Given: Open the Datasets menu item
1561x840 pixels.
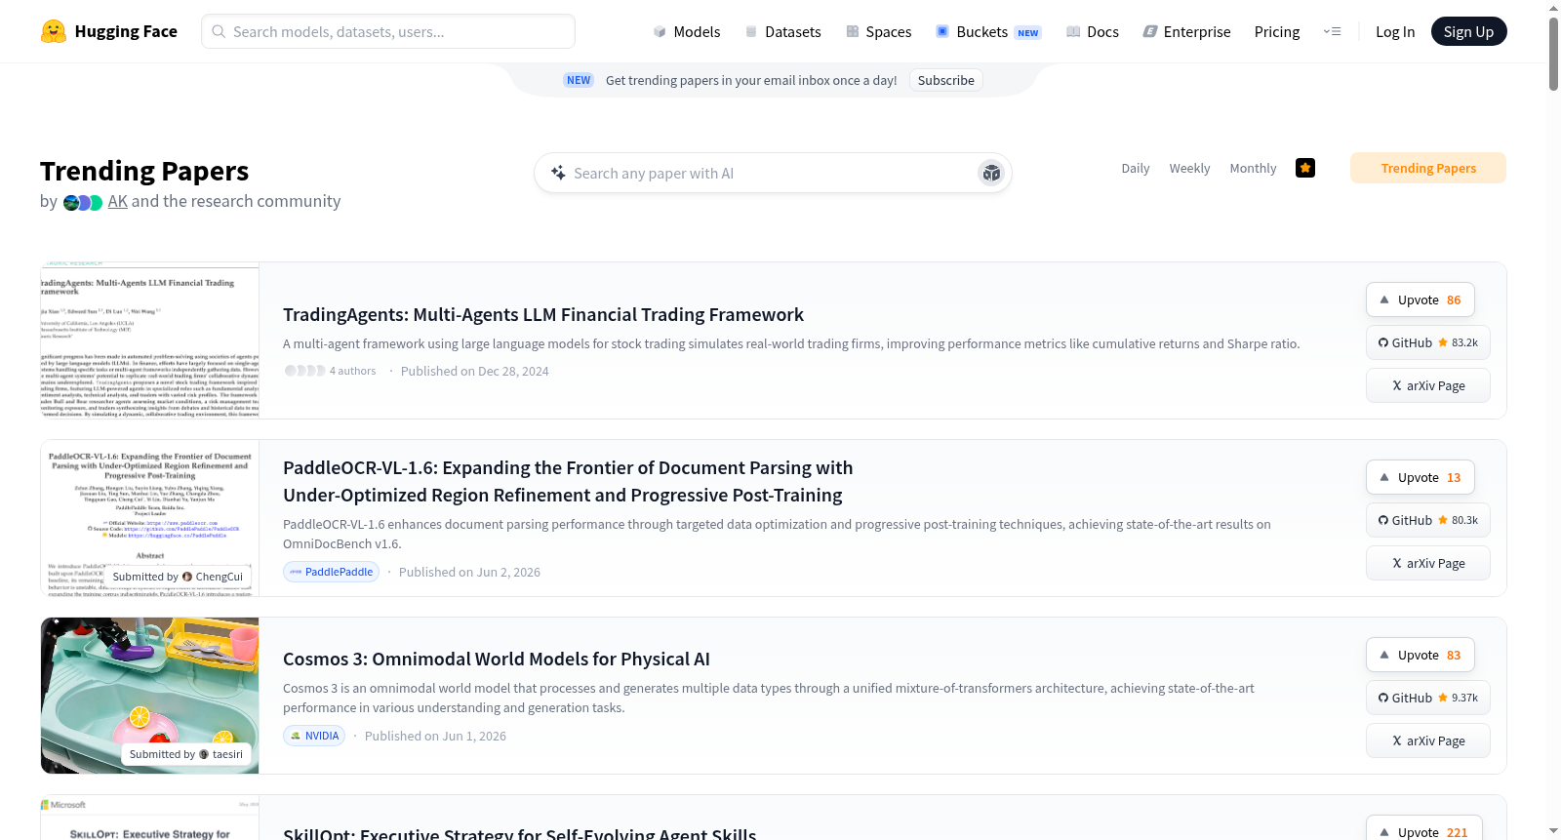Looking at the screenshot, I should pyautogui.click(x=783, y=31).
